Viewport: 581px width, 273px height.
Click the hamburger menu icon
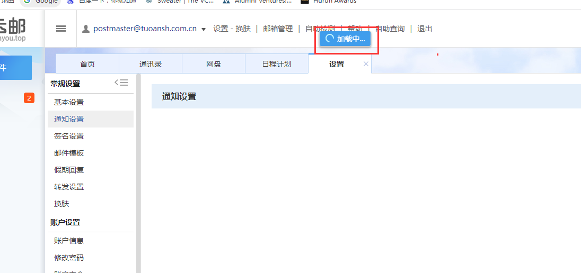point(61,29)
